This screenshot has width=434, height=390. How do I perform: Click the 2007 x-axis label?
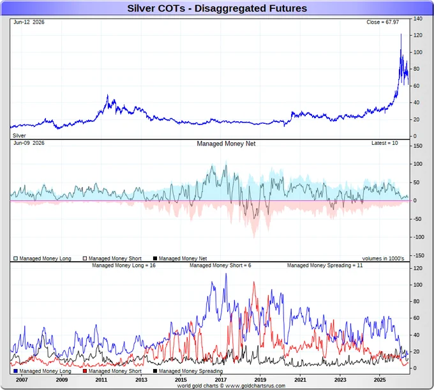(x=22, y=380)
